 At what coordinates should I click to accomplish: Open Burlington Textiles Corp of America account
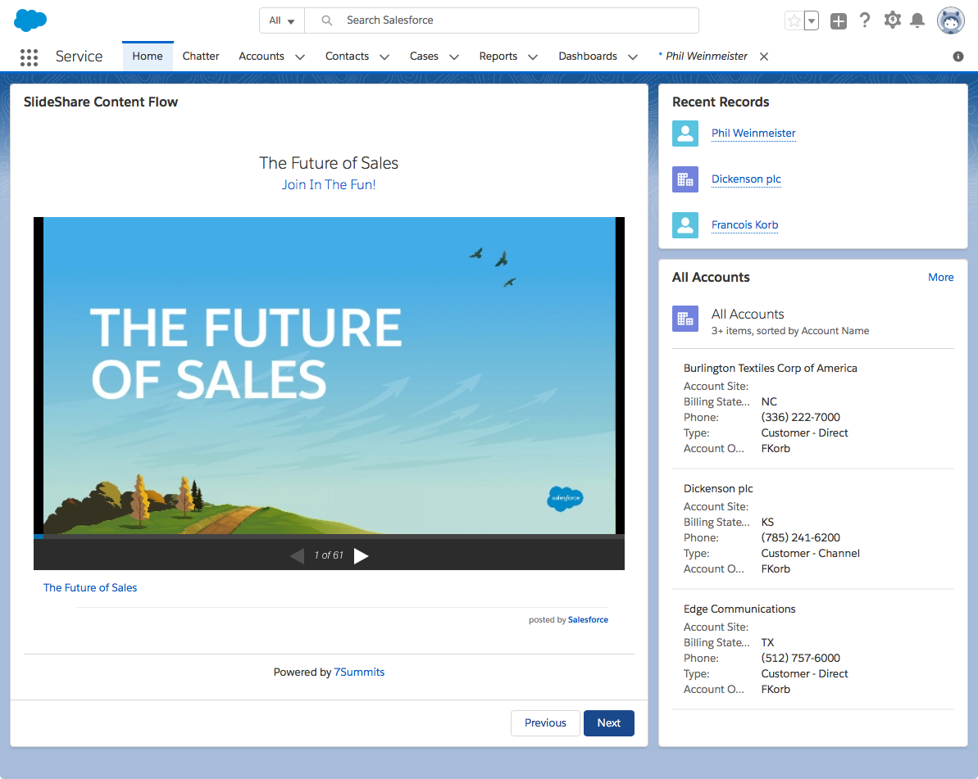point(771,369)
